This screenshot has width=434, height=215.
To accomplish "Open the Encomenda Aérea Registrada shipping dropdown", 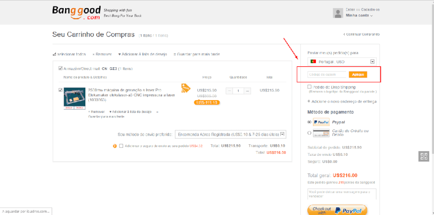I will 231,134.
